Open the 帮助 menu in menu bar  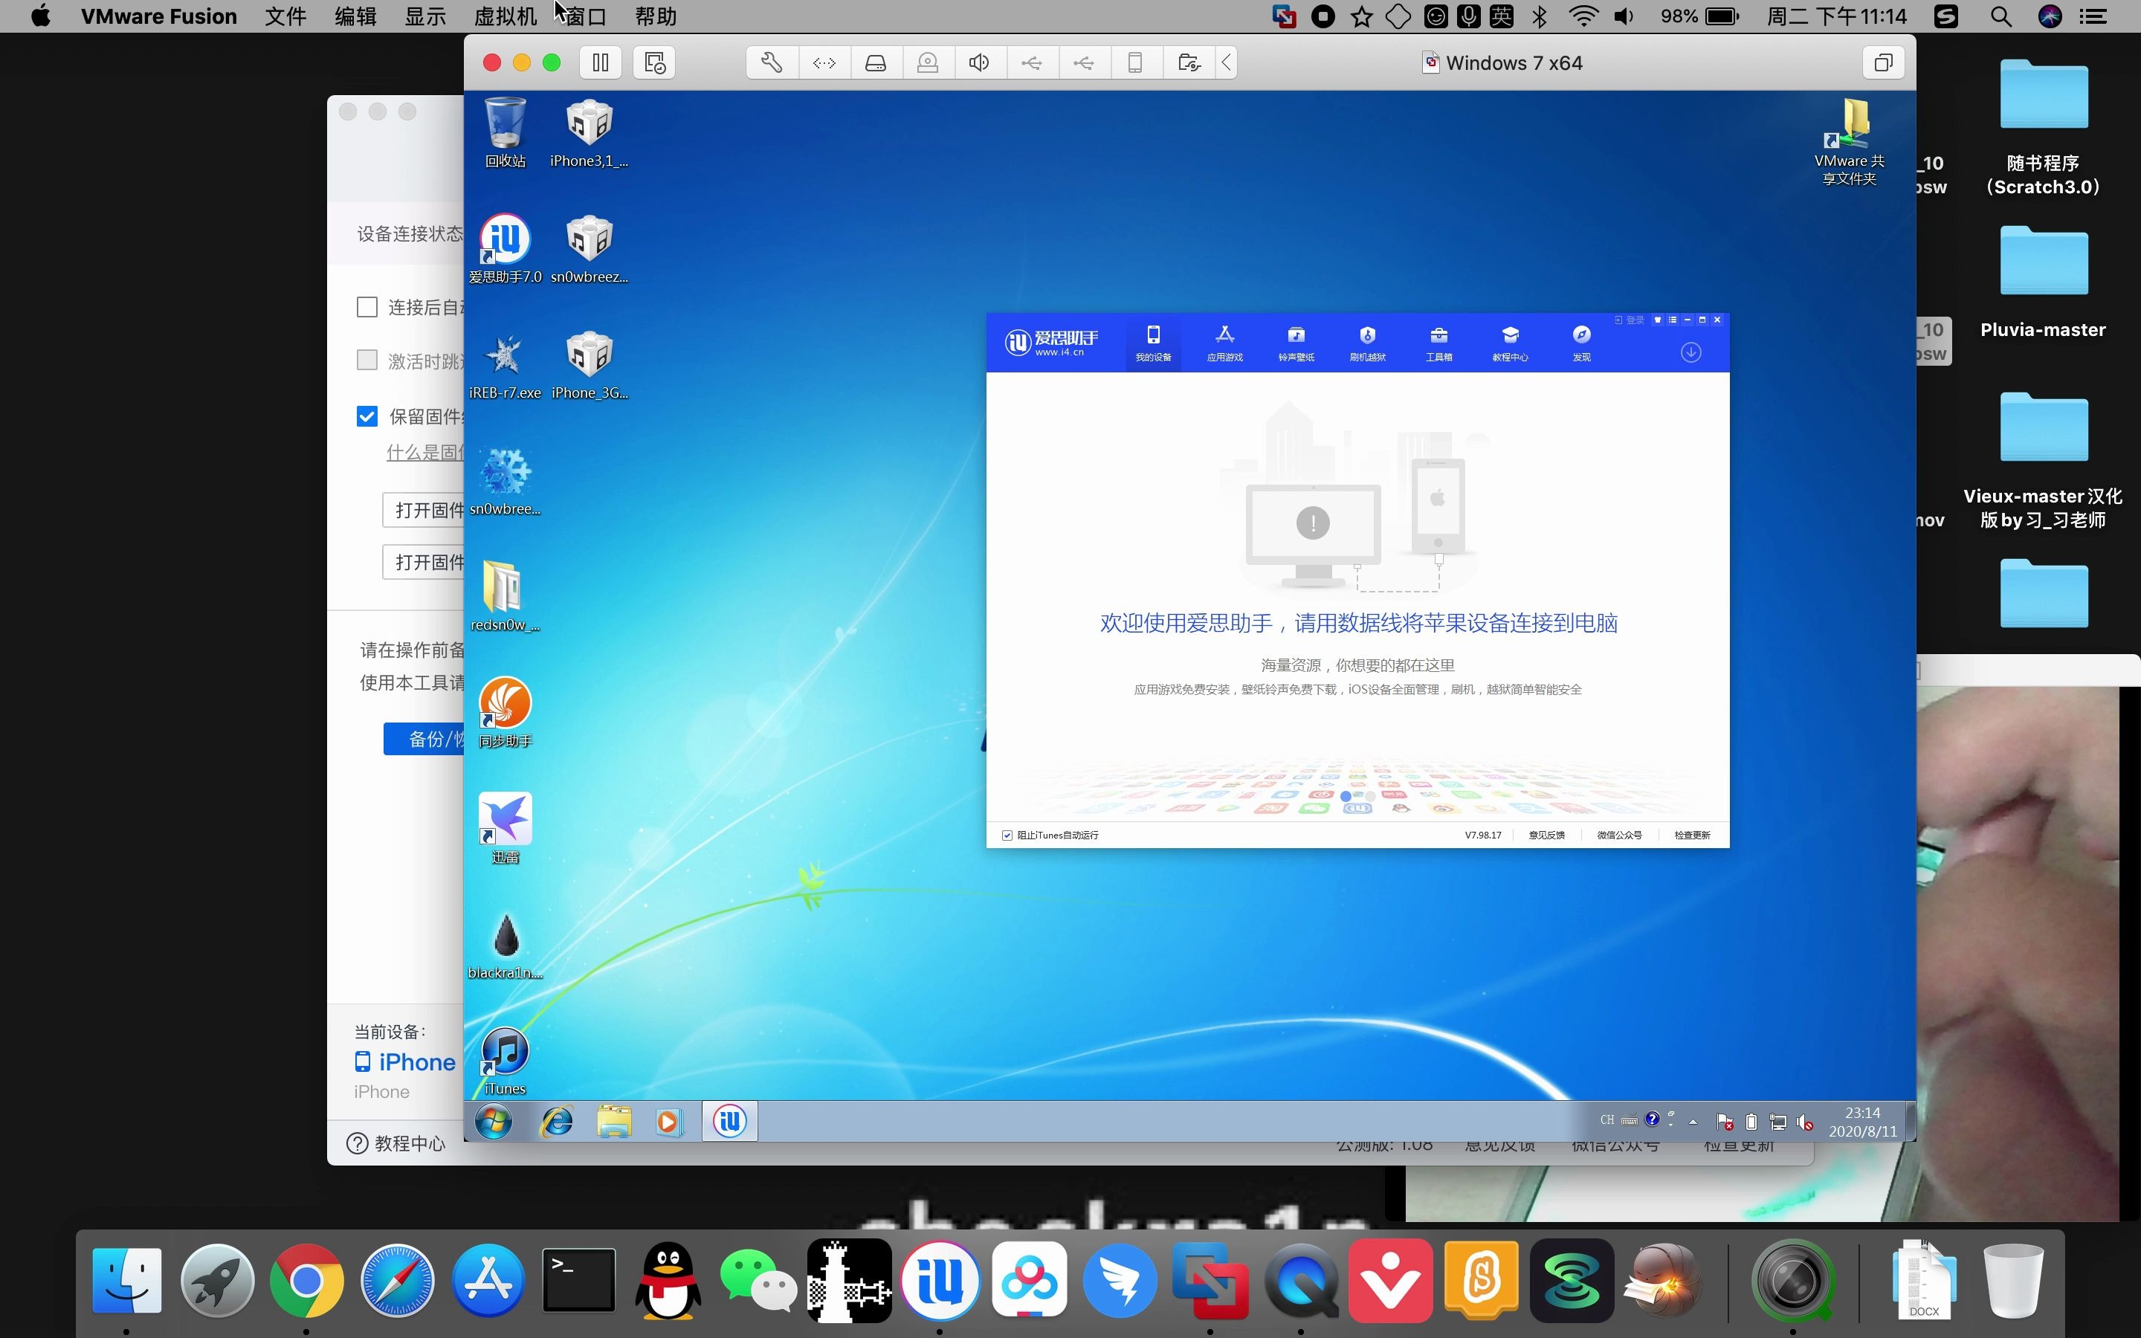[x=656, y=16]
